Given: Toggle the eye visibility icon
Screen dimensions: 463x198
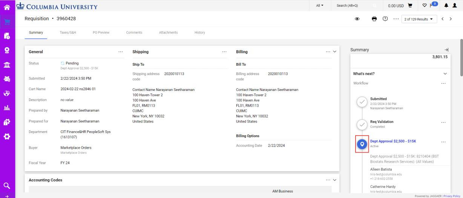Looking at the screenshot, I should [357, 19].
